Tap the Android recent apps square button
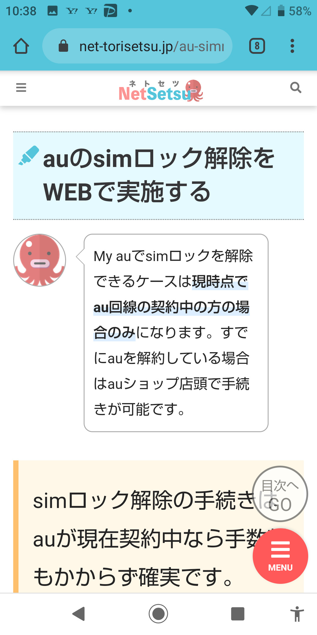The width and height of the screenshot is (317, 635). tap(238, 614)
